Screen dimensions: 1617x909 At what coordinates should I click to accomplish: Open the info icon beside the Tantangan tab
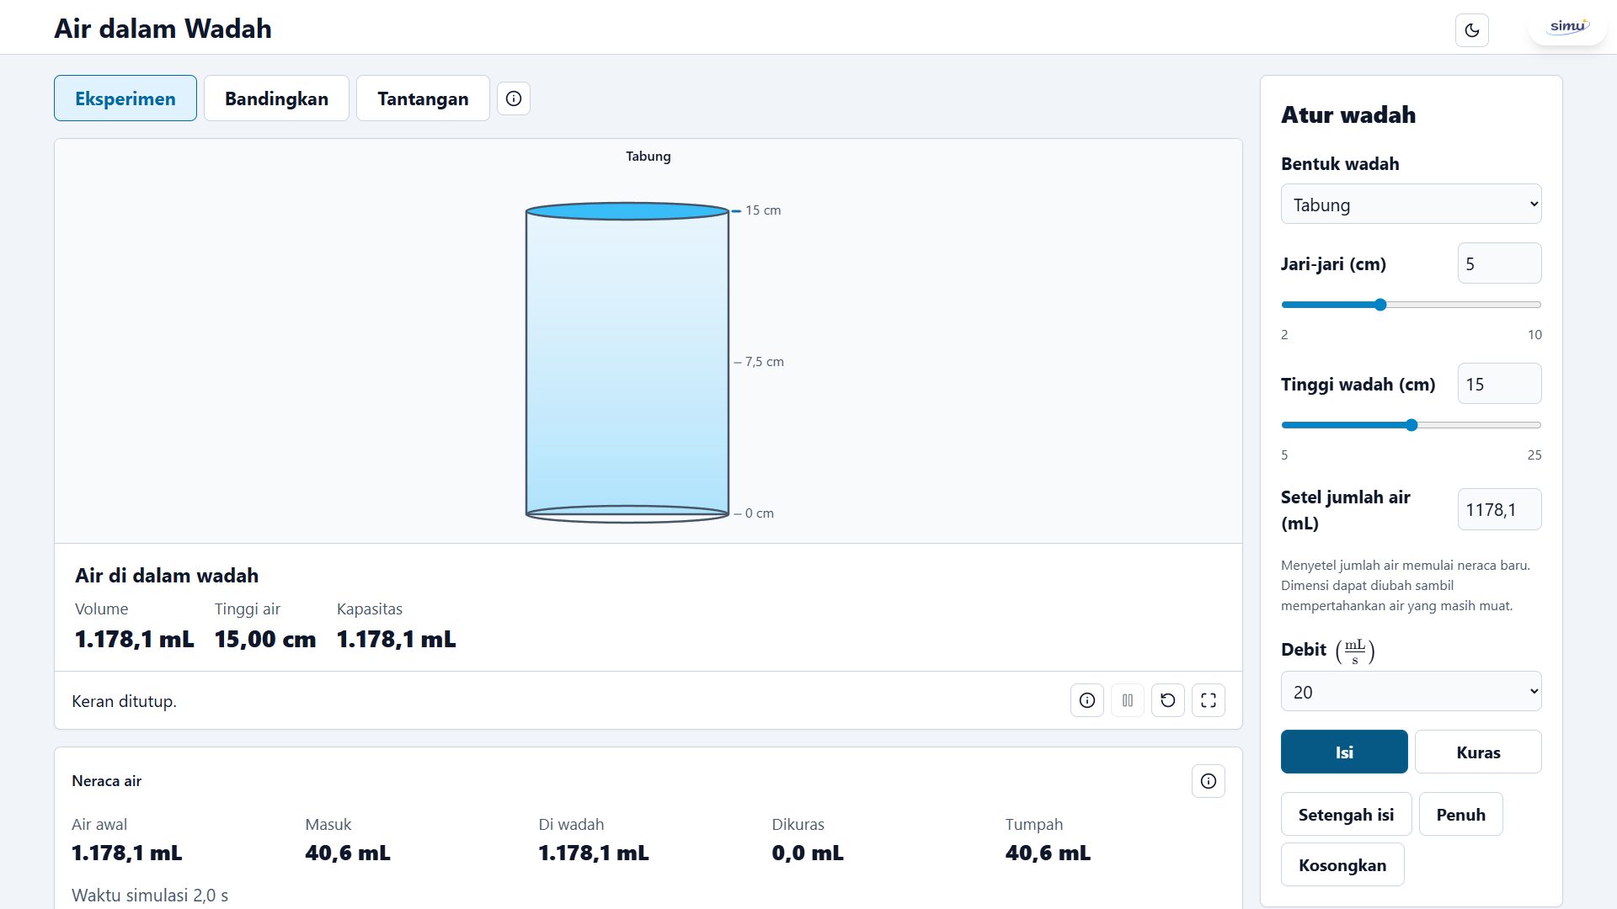[x=514, y=98]
